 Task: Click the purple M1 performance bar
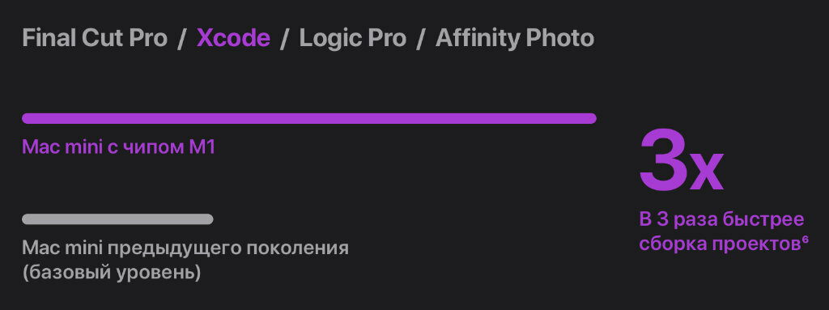pos(309,118)
